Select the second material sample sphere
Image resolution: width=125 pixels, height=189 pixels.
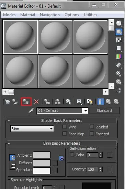pyautogui.click(x=55, y=37)
